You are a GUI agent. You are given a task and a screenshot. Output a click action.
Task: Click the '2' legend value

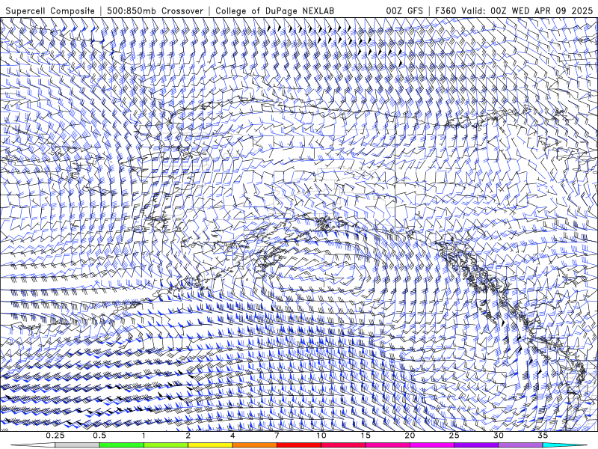pyautogui.click(x=188, y=436)
